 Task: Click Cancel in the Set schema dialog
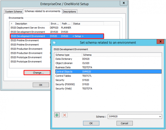pos(124,123)
